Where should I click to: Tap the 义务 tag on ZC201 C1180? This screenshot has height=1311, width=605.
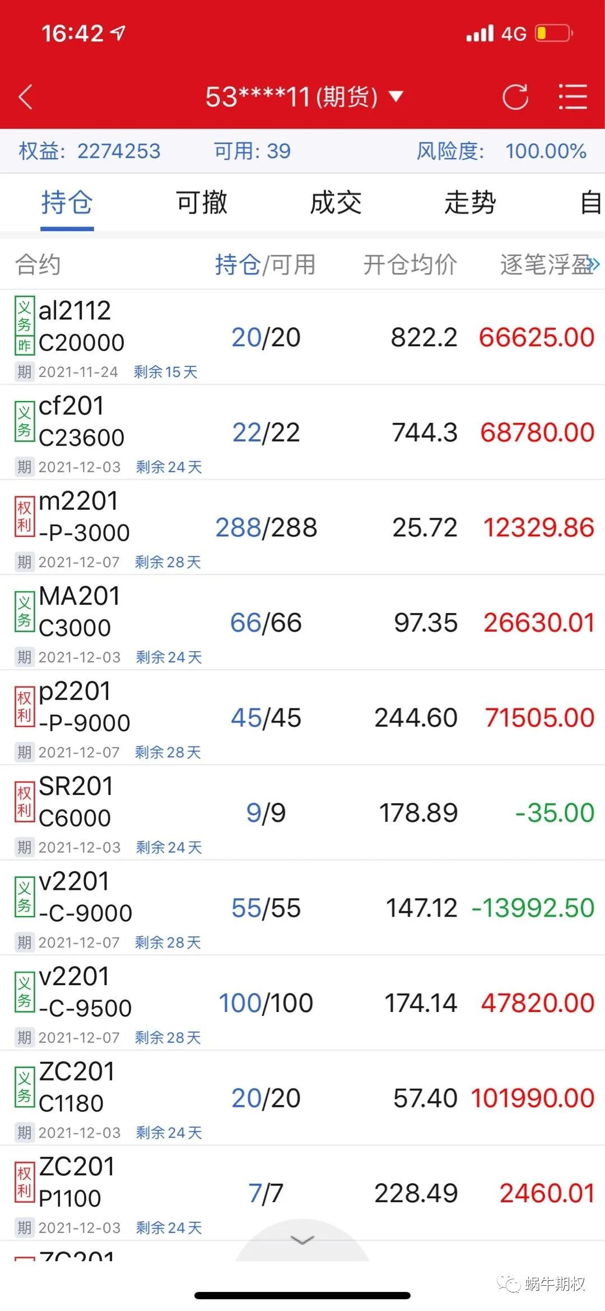click(x=24, y=1087)
